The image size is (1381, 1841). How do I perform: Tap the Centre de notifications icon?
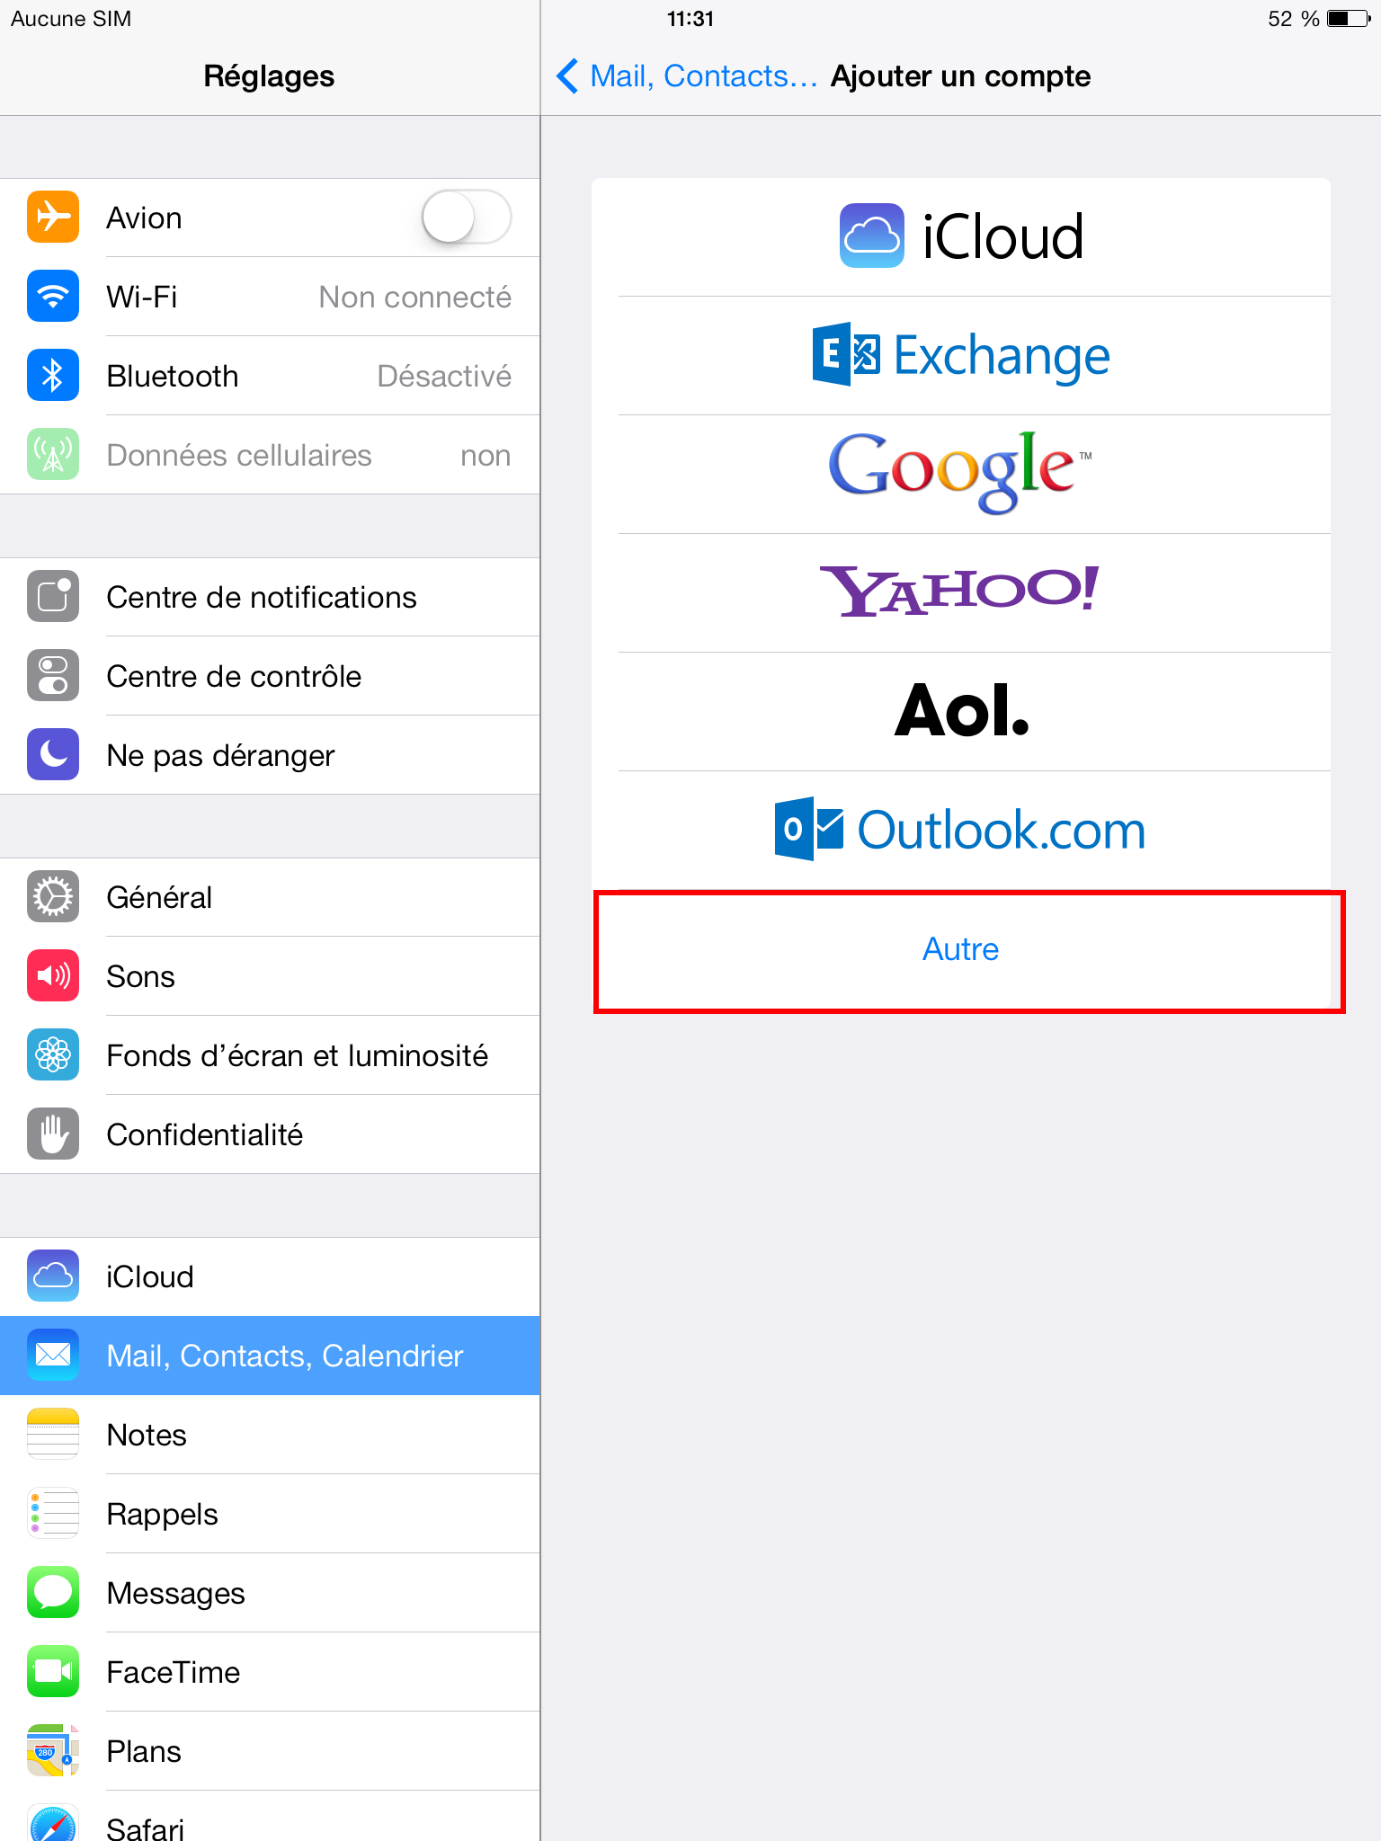pos(53,597)
